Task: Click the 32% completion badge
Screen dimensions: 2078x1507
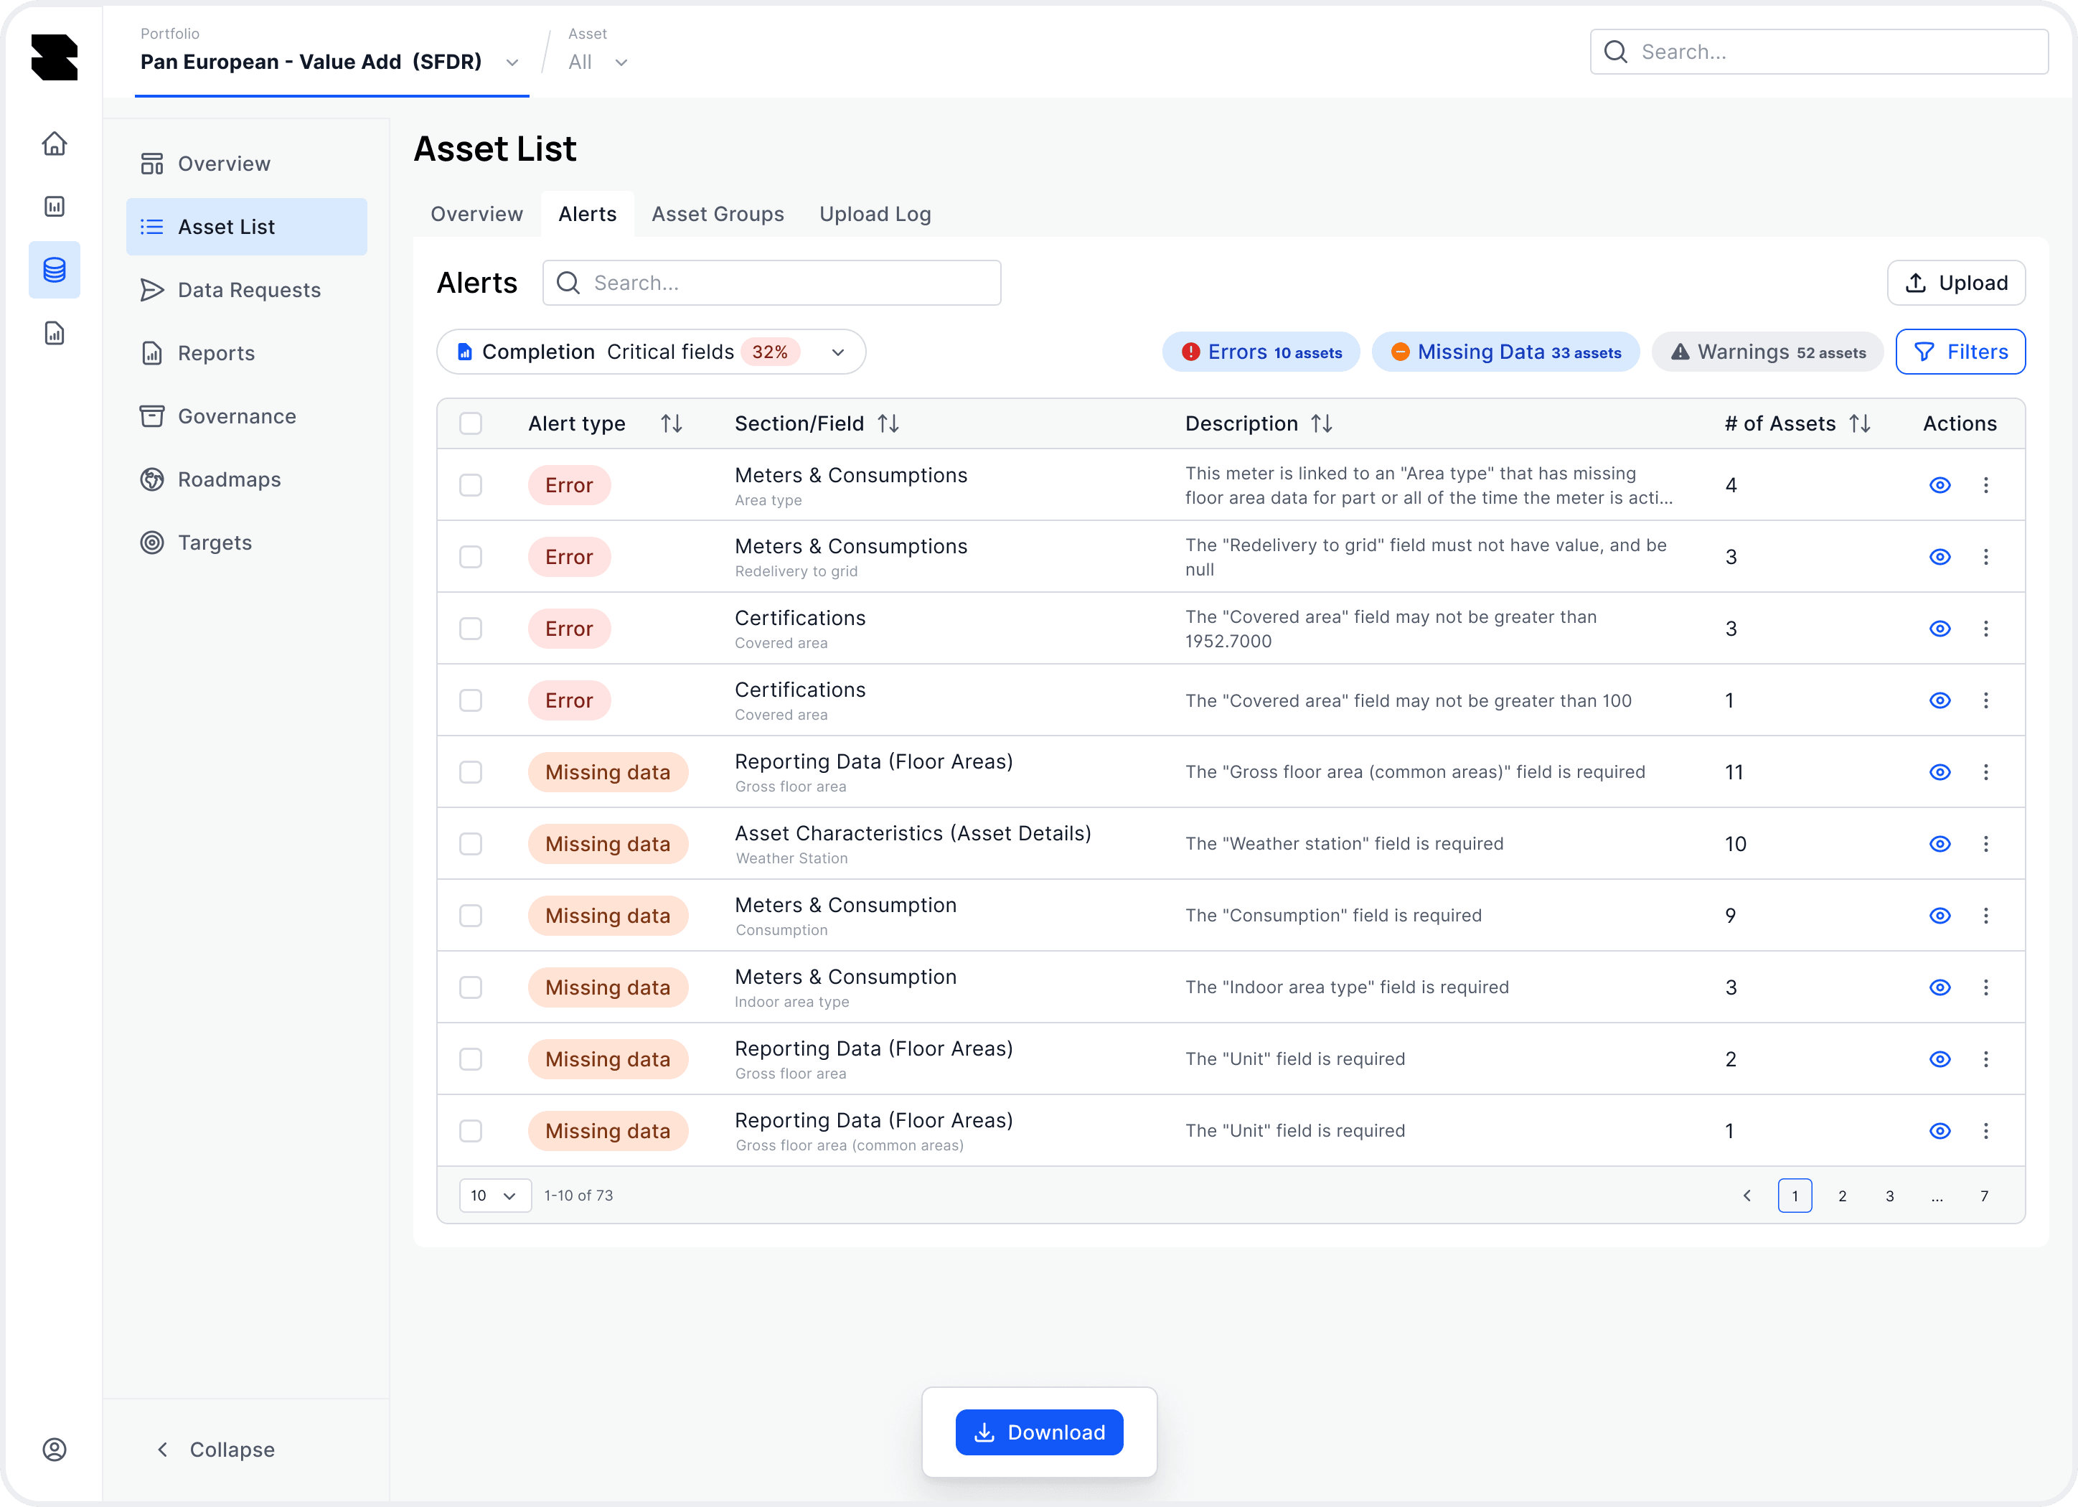Action: (770, 352)
